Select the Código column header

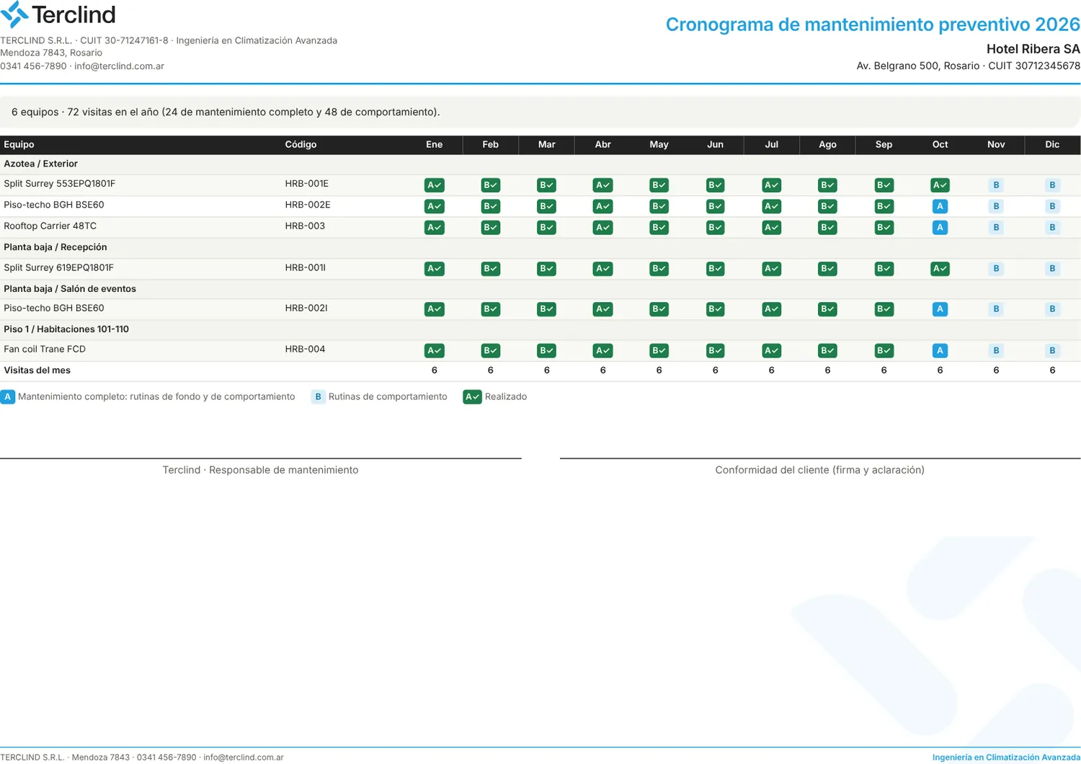click(x=301, y=145)
